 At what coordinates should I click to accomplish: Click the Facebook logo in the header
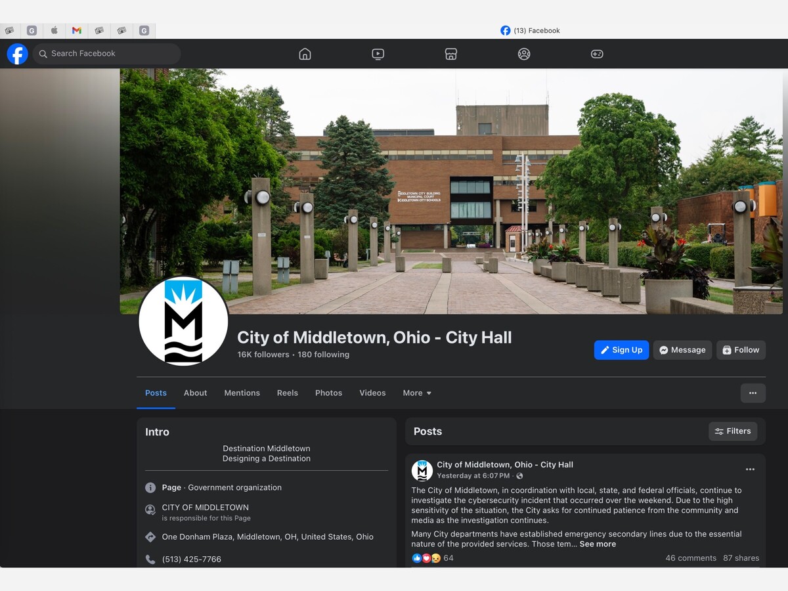pyautogui.click(x=18, y=54)
